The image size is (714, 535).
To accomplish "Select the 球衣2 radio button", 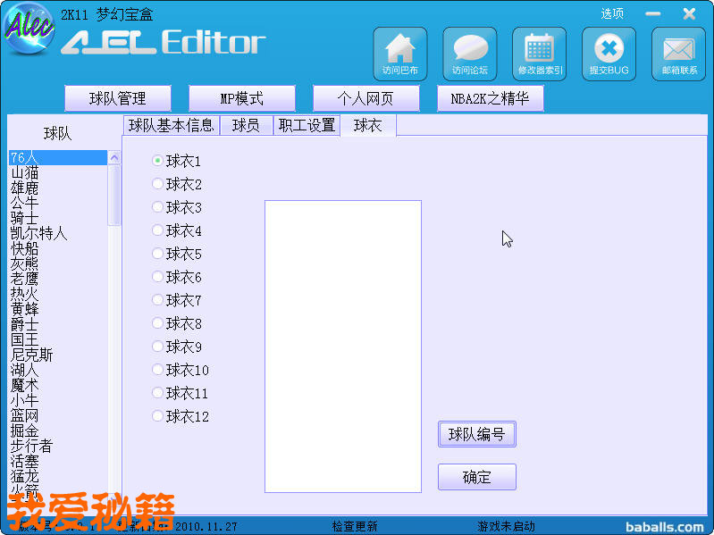I will (158, 184).
